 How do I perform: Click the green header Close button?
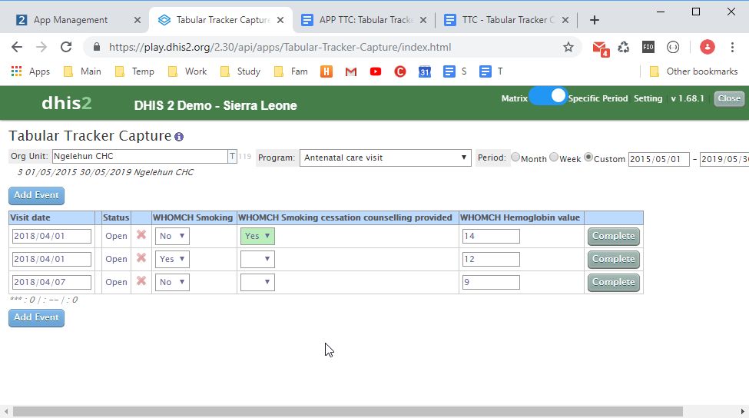(x=729, y=98)
